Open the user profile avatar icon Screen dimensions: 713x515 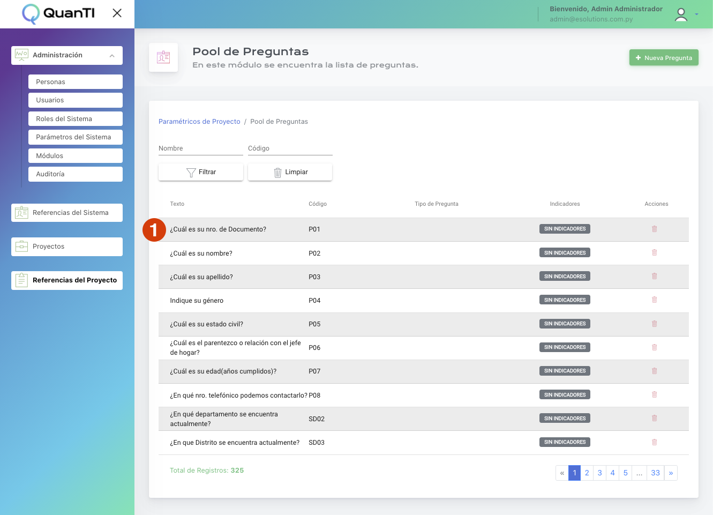click(x=681, y=14)
